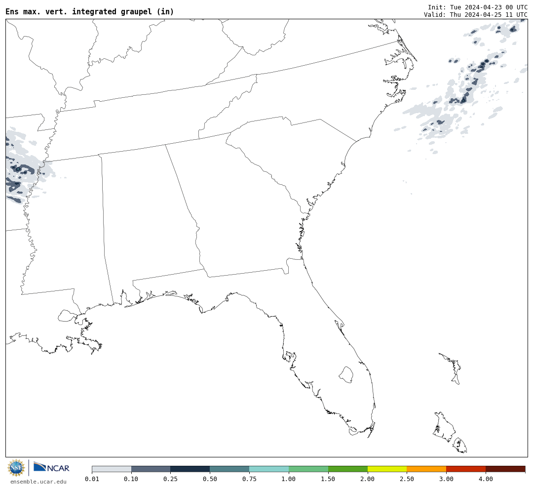Click the 2.50 colorbar label
This screenshot has width=533, height=488.
pyautogui.click(x=407, y=479)
